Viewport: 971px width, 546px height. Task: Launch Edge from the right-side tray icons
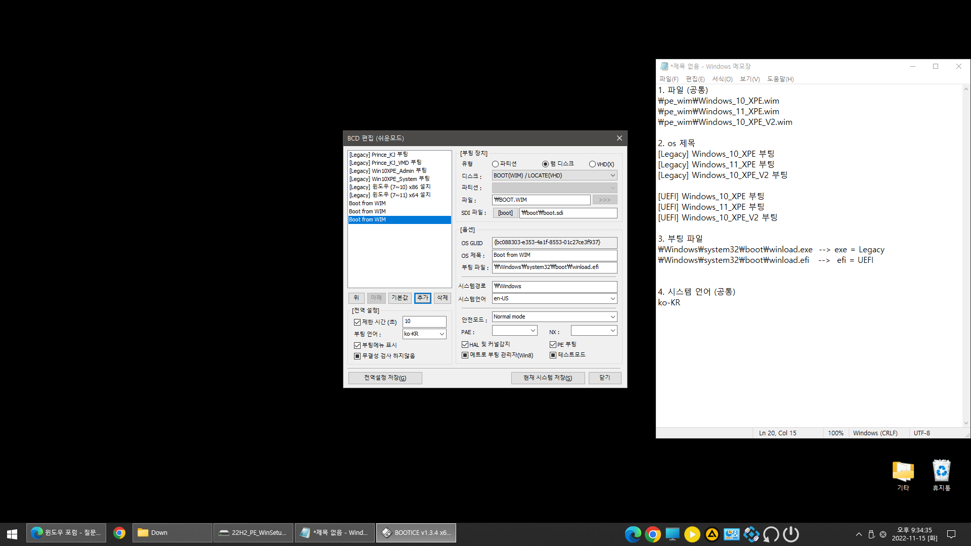(x=633, y=534)
